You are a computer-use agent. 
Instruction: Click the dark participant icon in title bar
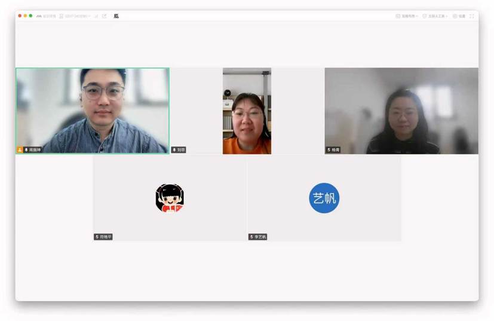click(x=116, y=16)
